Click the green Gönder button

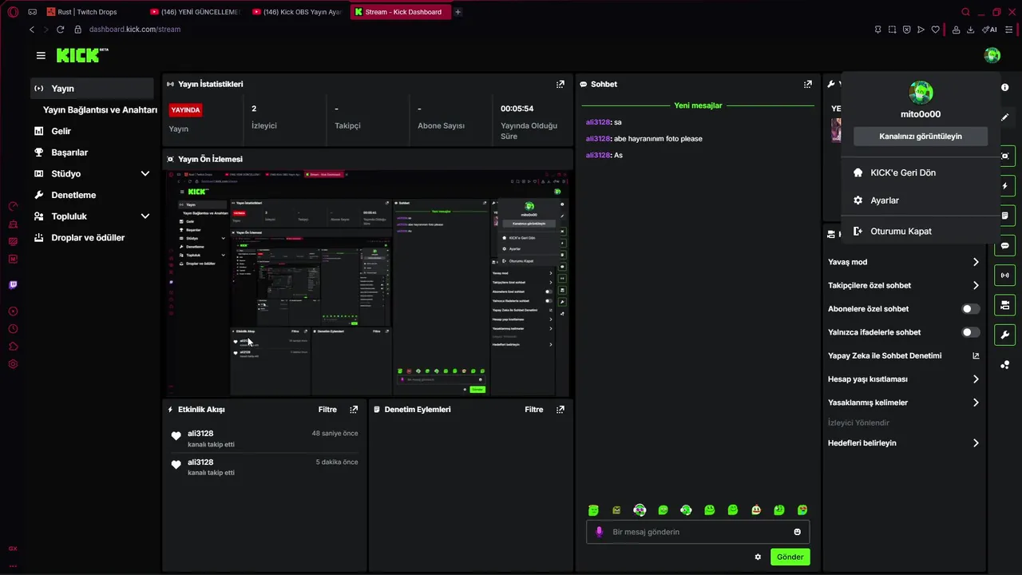click(x=790, y=557)
